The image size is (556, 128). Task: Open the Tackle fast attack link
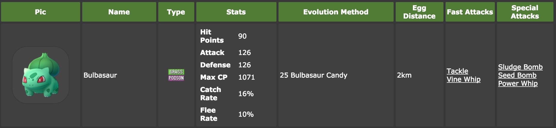(x=457, y=71)
